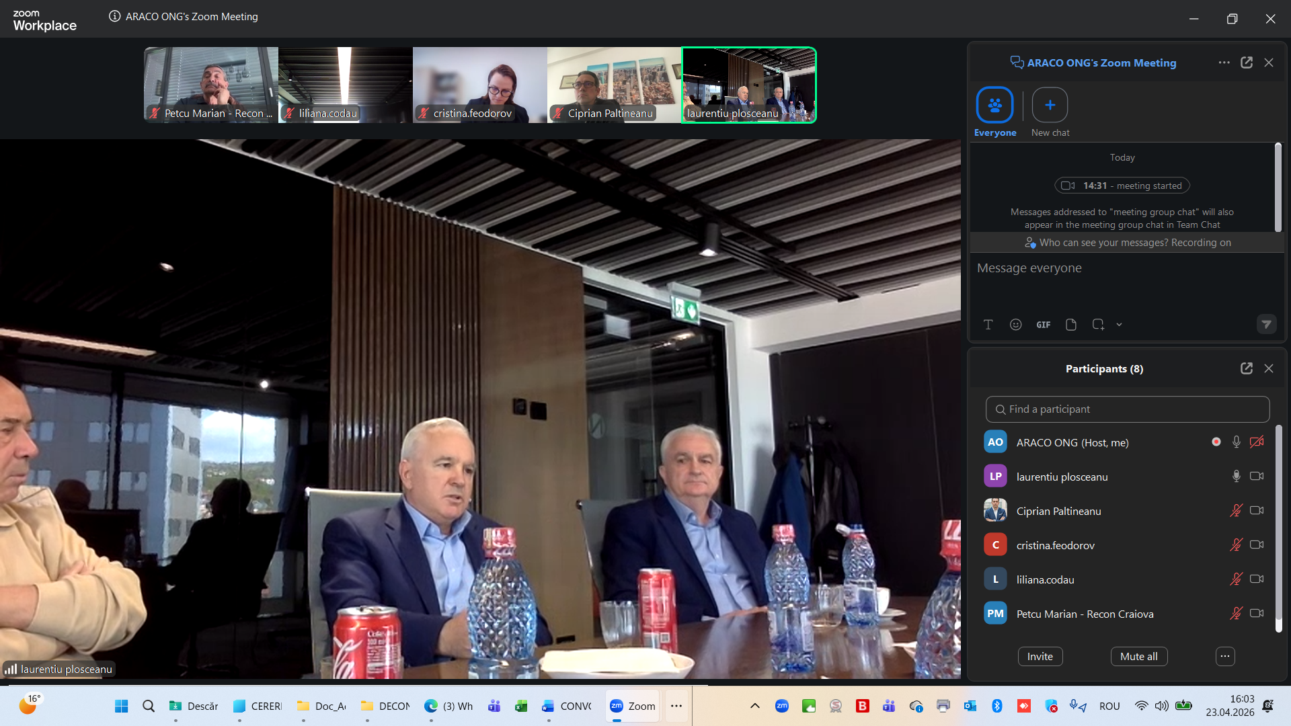Attach a file in chat
The image size is (1291, 726).
[x=1071, y=325]
